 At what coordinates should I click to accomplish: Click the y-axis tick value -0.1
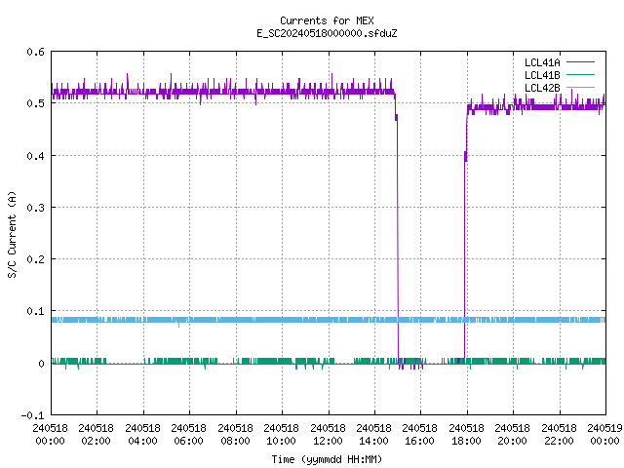(32, 415)
